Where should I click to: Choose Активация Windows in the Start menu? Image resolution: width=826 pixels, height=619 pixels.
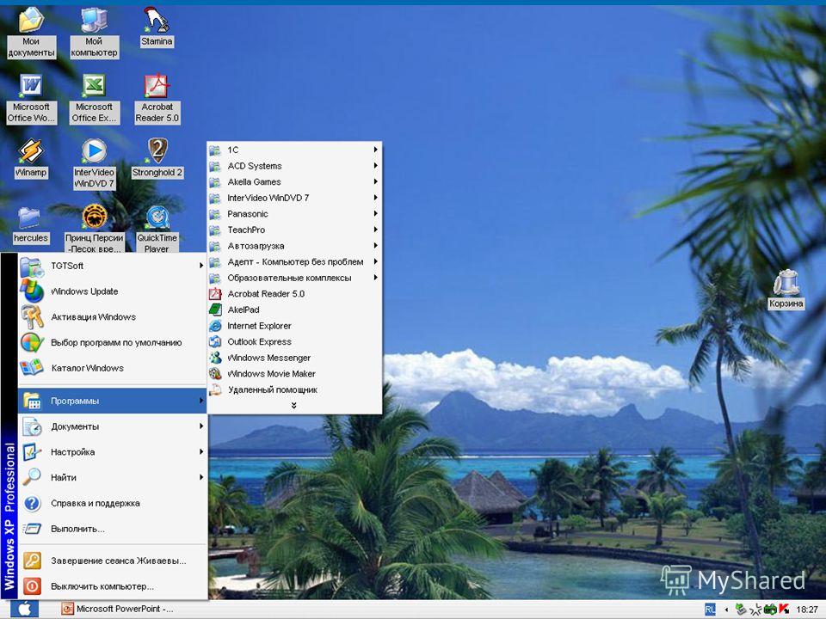coord(112,317)
